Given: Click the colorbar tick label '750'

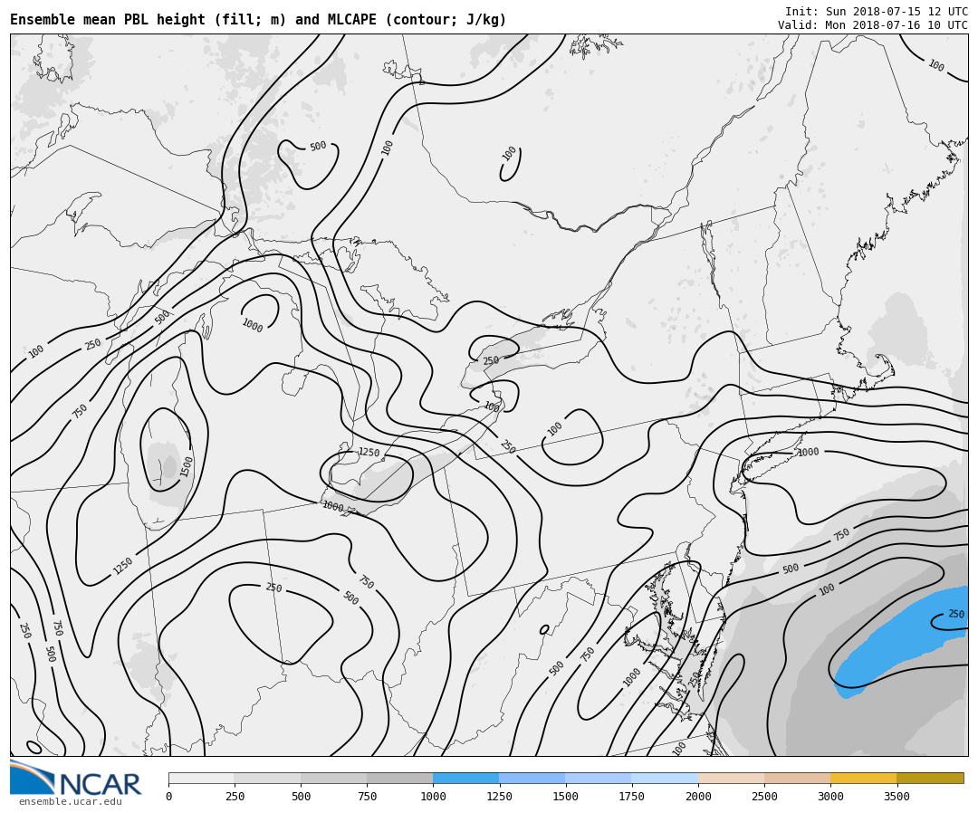Looking at the screenshot, I should tap(367, 796).
